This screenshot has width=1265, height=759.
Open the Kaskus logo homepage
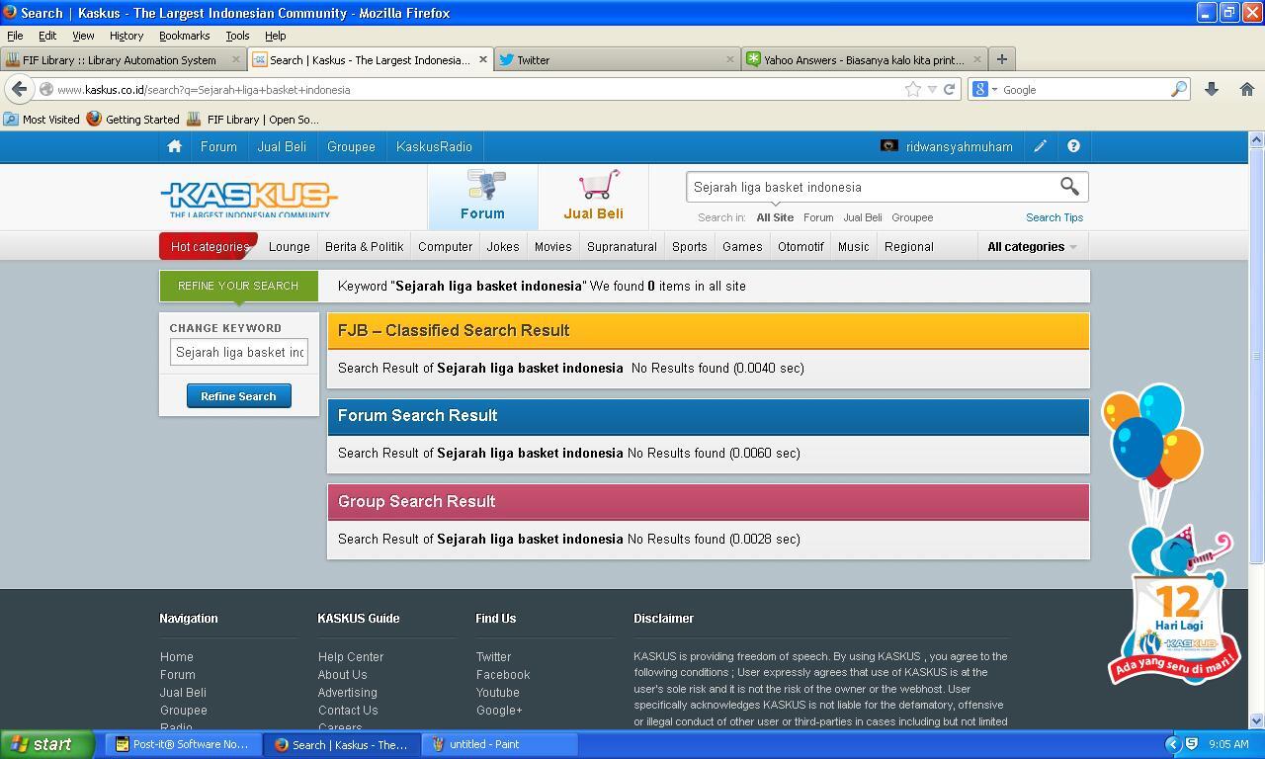point(249,199)
